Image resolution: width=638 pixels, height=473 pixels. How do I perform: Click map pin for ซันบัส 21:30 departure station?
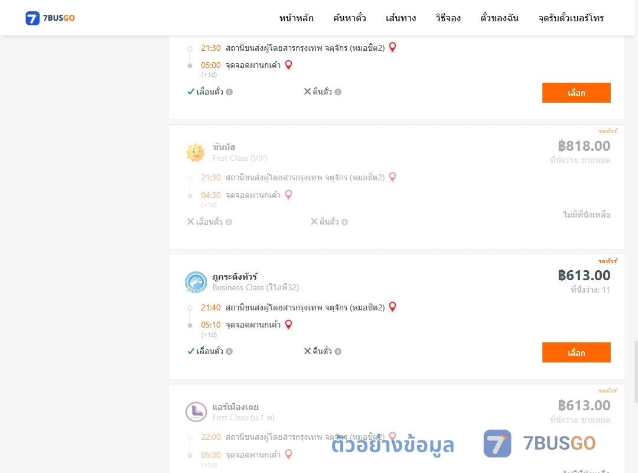tap(393, 177)
